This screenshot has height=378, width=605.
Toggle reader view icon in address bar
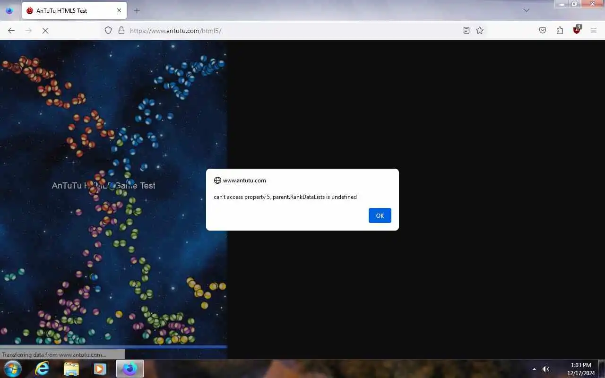click(467, 30)
